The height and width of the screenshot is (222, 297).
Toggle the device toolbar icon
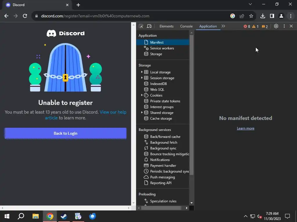tap(149, 26)
